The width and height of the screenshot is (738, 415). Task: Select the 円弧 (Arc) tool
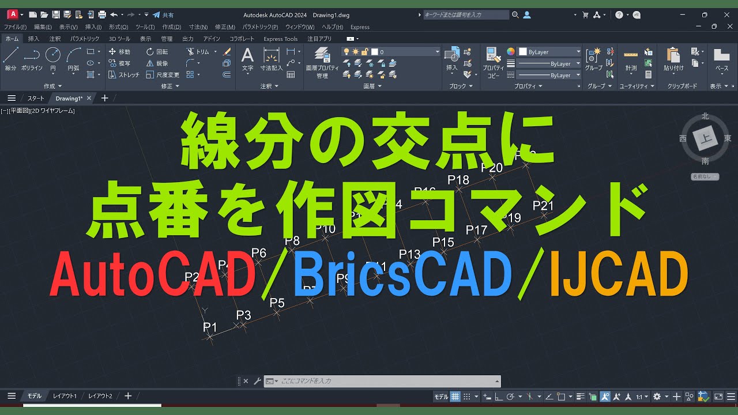pos(73,59)
